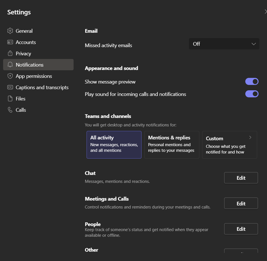Click the App permissions shield icon
Viewport: 267px width, 261px height.
[10, 76]
